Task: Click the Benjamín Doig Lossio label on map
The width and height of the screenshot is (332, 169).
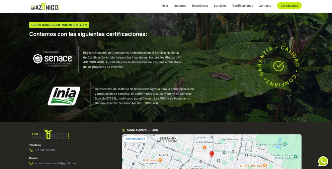Action: 168,140
